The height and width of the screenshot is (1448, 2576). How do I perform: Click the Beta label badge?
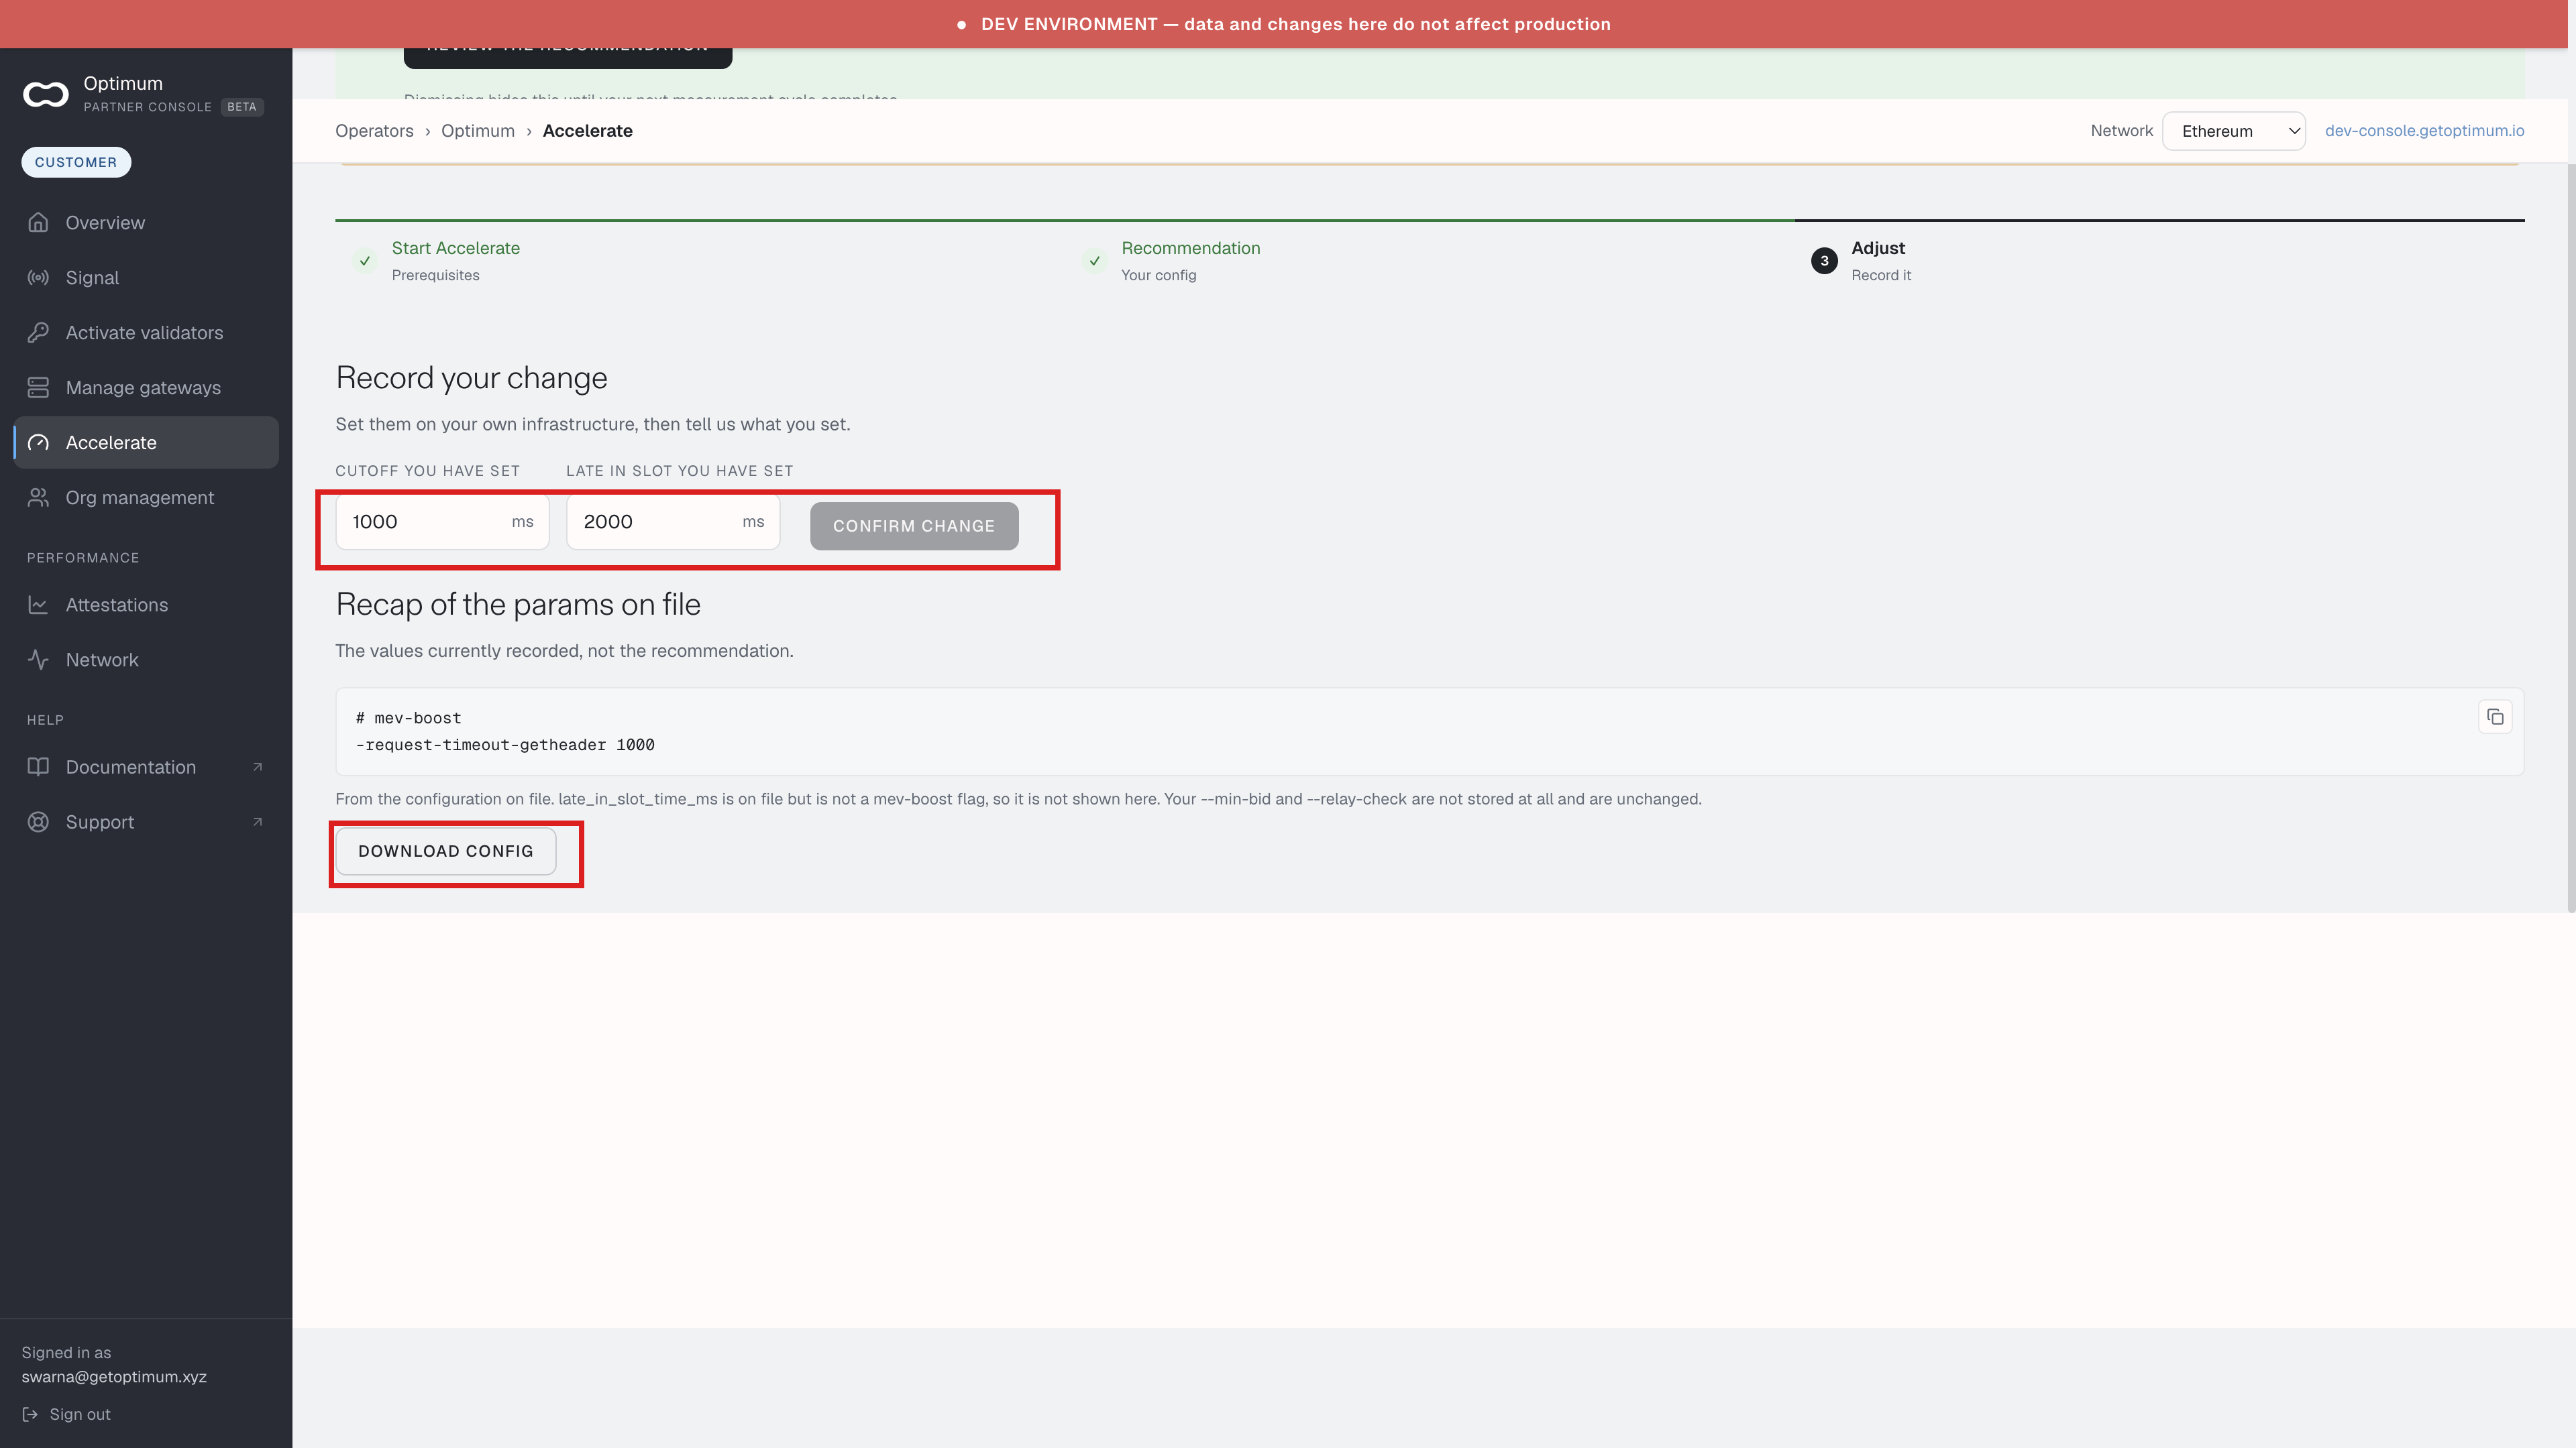click(x=242, y=107)
